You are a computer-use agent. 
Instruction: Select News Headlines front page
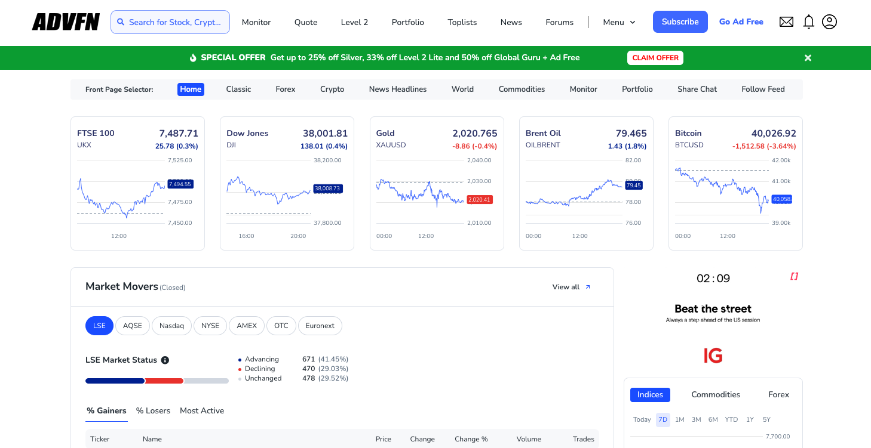(398, 89)
